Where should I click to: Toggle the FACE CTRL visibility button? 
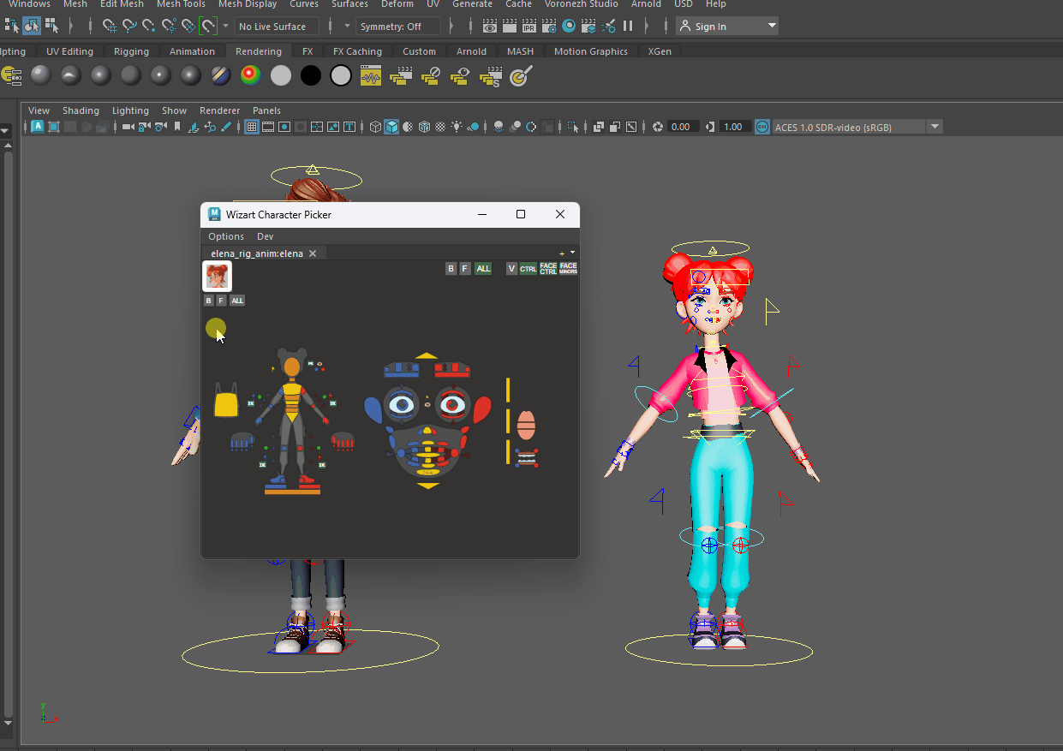[x=548, y=269]
